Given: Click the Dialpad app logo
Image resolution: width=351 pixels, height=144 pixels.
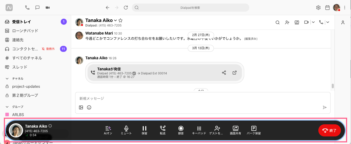Looking at the screenshot, I should click(x=9, y=8).
